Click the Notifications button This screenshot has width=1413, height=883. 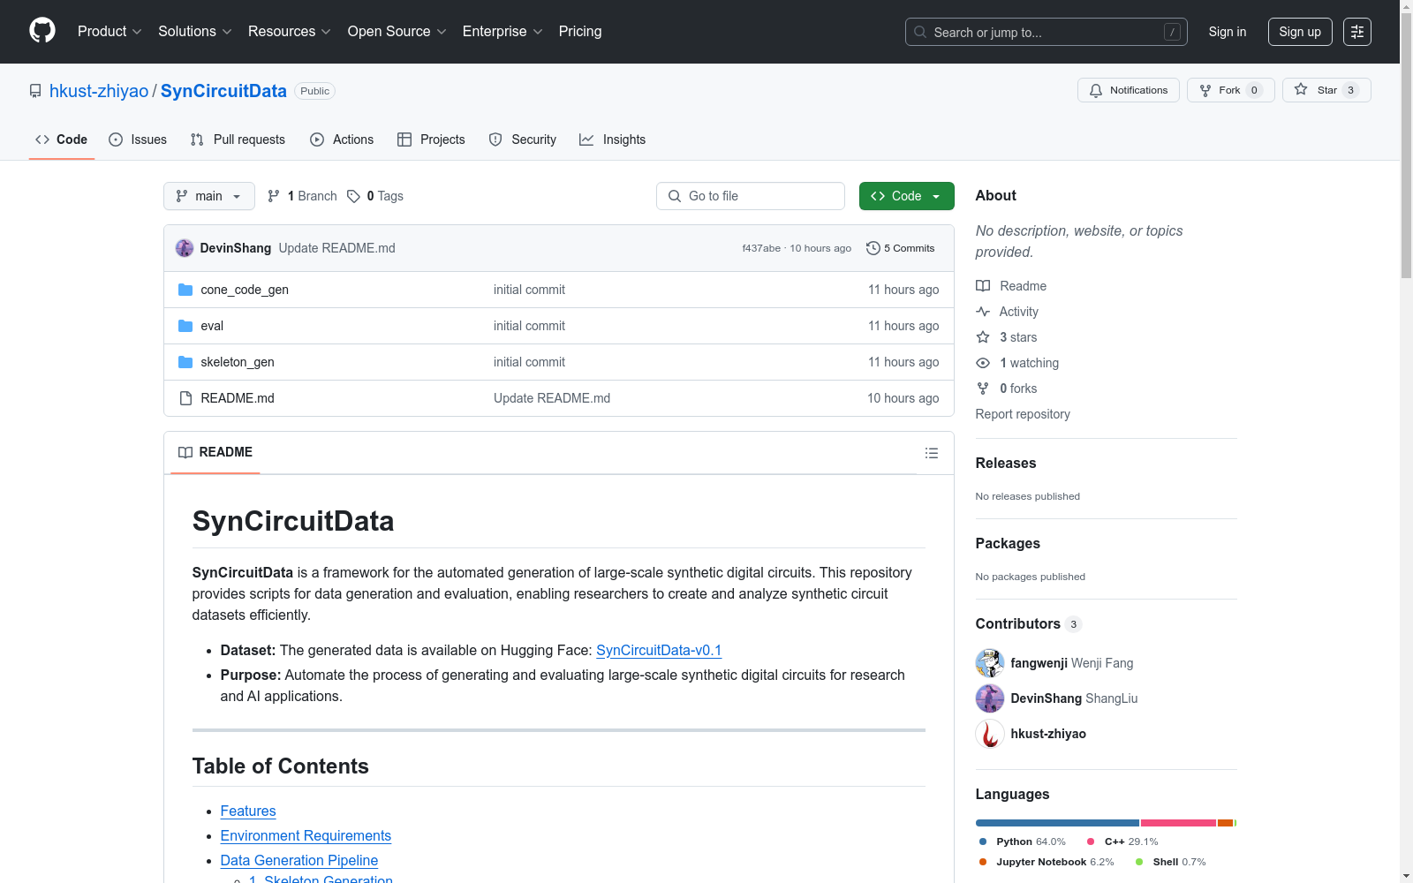pyautogui.click(x=1129, y=90)
